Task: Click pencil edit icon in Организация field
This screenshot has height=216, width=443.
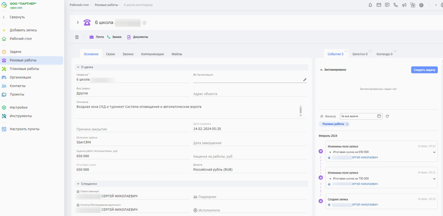Action: 305,79
